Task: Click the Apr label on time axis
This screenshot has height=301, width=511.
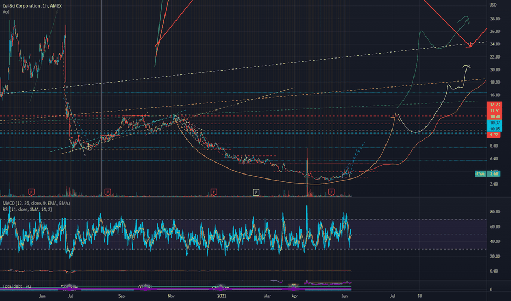Action: pos(294,296)
